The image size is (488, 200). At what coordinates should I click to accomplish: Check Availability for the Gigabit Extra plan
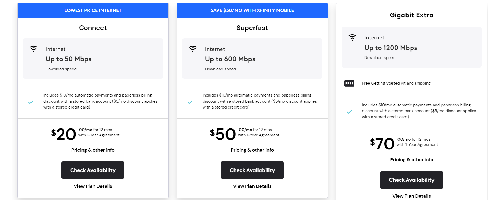coord(411,180)
